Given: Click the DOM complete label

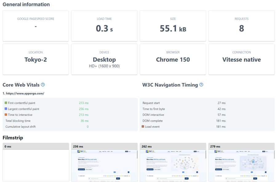Looking at the screenshot, I should pyautogui.click(x=153, y=121).
